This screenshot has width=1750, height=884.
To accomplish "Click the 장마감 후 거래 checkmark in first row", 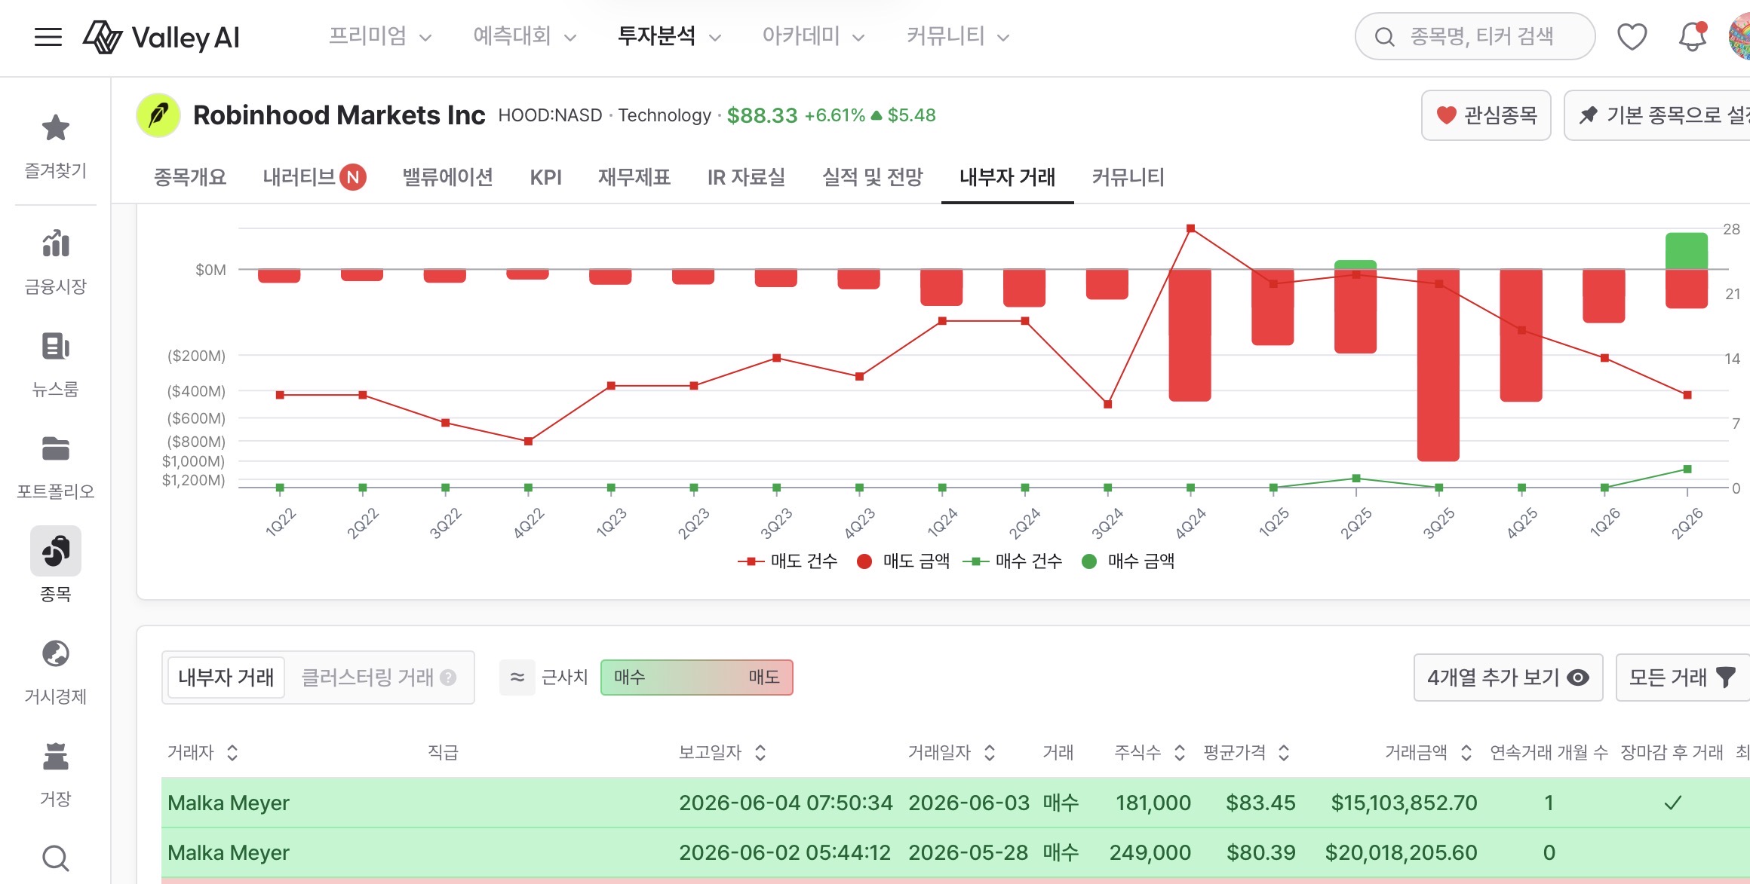I will pyautogui.click(x=1673, y=803).
